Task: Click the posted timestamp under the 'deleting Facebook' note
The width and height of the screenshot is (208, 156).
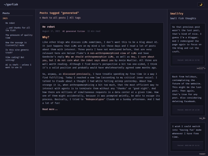Action: click(x=188, y=110)
